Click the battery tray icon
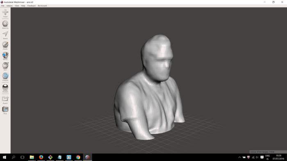Image resolution: width=287 pixels, height=161 pixels. pos(244,157)
